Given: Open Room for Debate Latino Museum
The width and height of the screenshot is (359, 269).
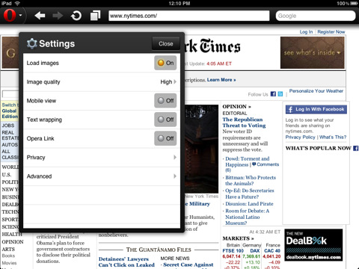Looking at the screenshot, I should (x=247, y=217).
